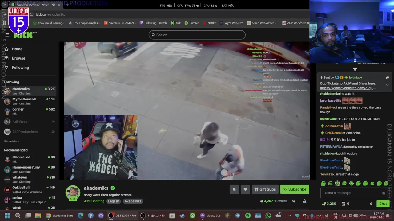Screen dimensions: 394x221
Task: Open smica Black Ops 7 channel
Action: click(30, 200)
